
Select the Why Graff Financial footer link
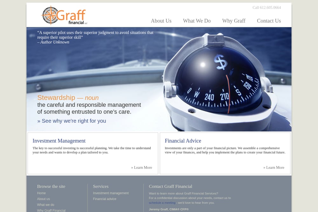pos(51,210)
